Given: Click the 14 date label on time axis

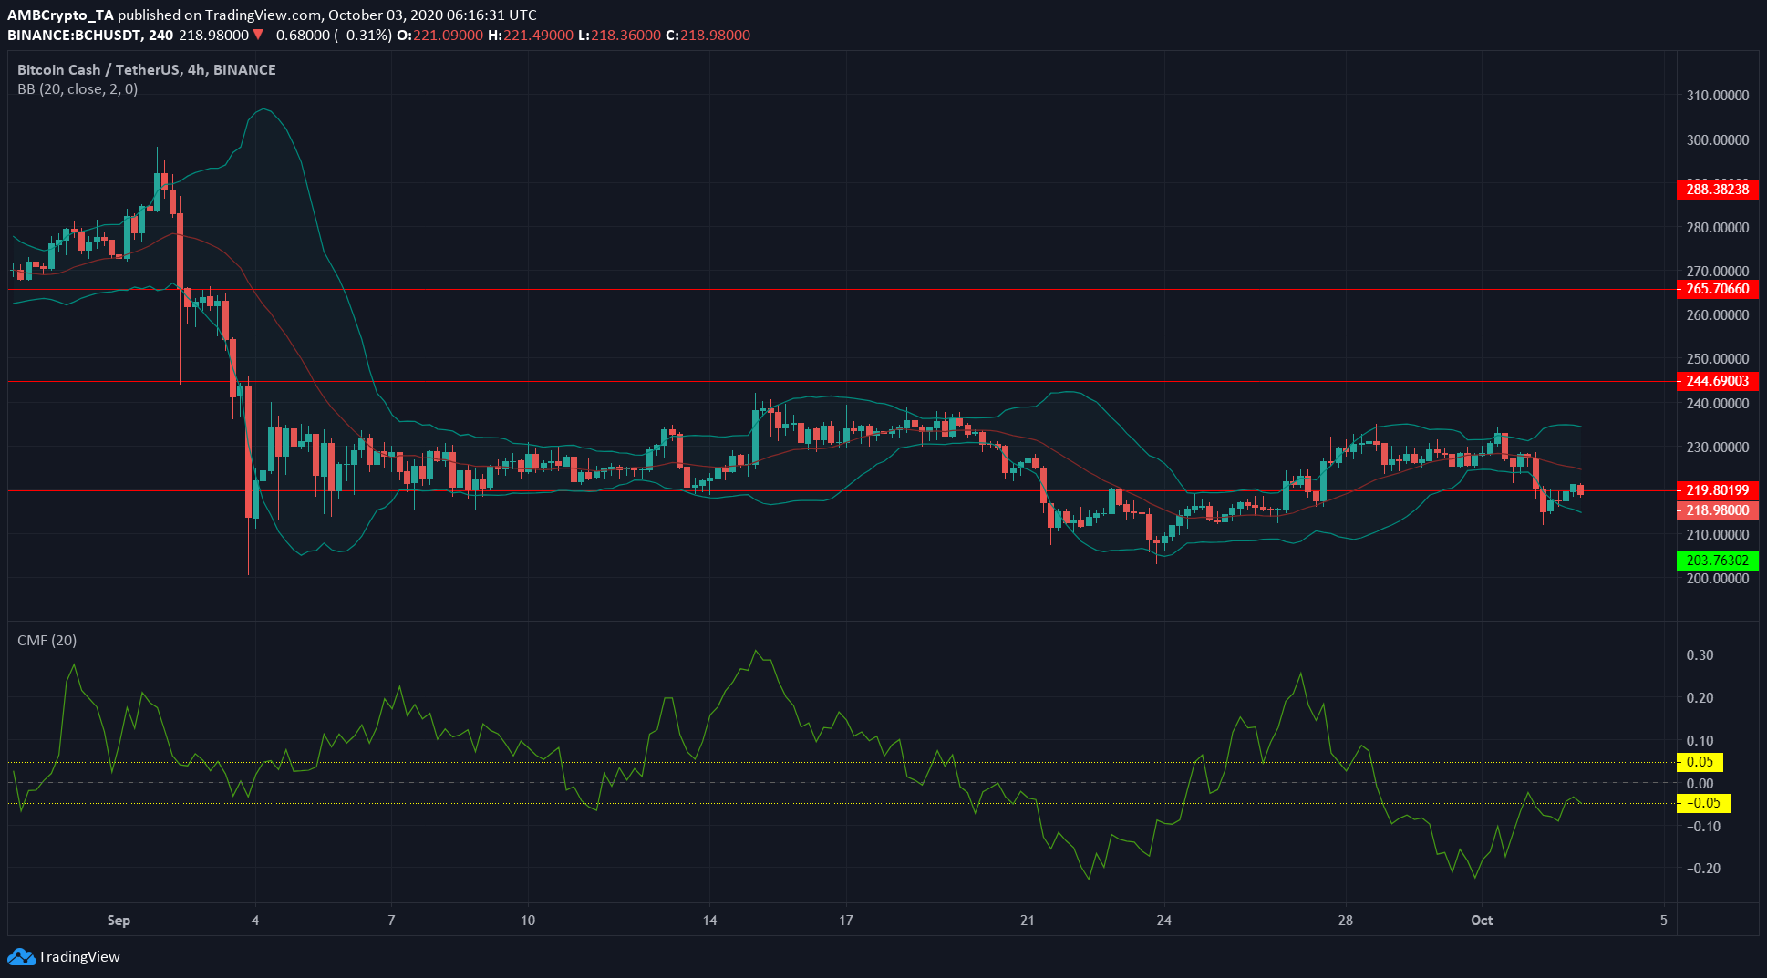Looking at the screenshot, I should coord(709,921).
